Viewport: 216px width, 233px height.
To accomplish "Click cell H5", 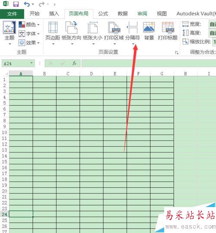I will 185,103.
